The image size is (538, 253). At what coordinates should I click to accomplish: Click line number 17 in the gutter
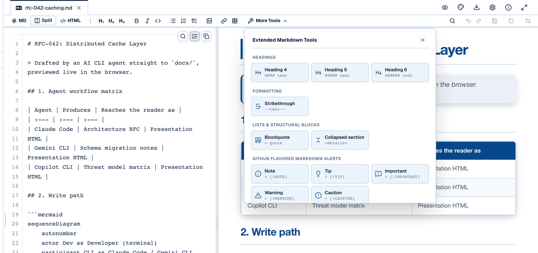(15, 196)
